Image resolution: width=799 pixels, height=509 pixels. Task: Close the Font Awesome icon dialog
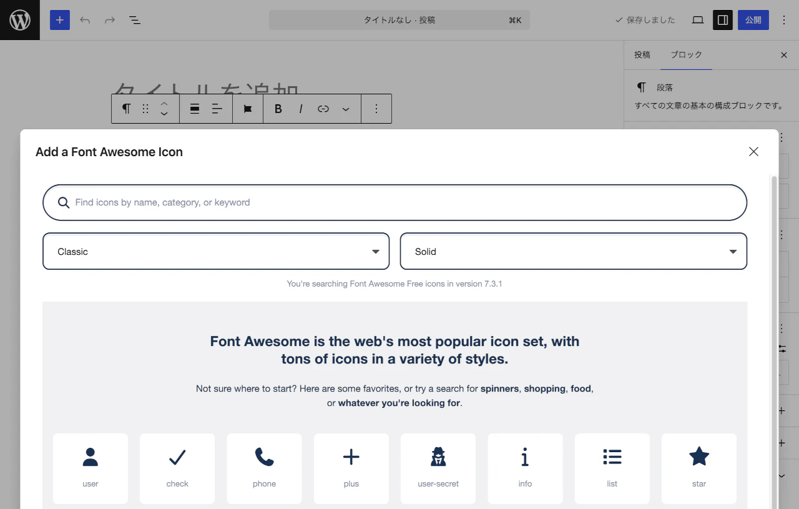(x=753, y=152)
